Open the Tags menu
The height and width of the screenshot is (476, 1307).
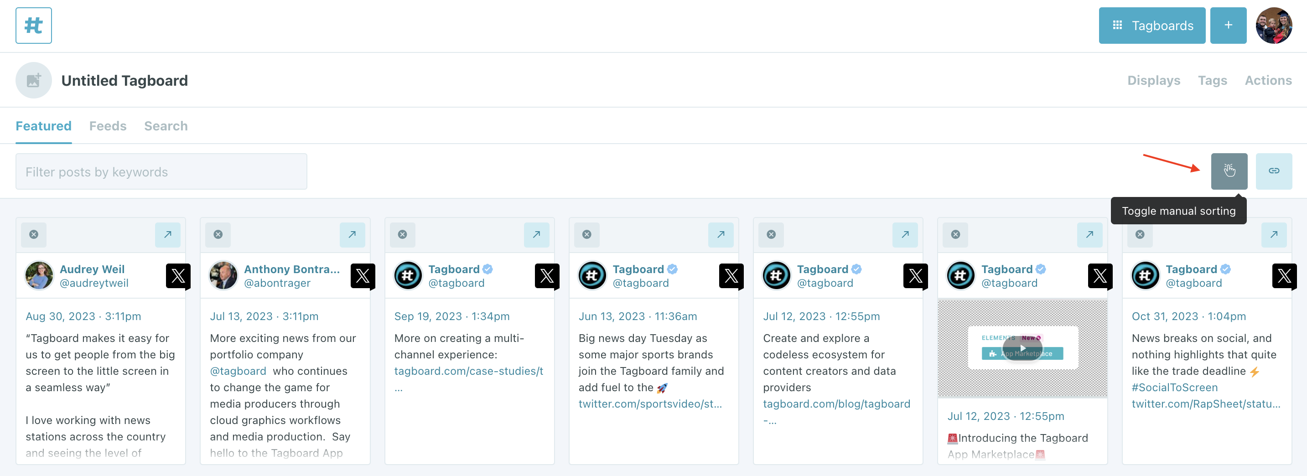pos(1212,80)
